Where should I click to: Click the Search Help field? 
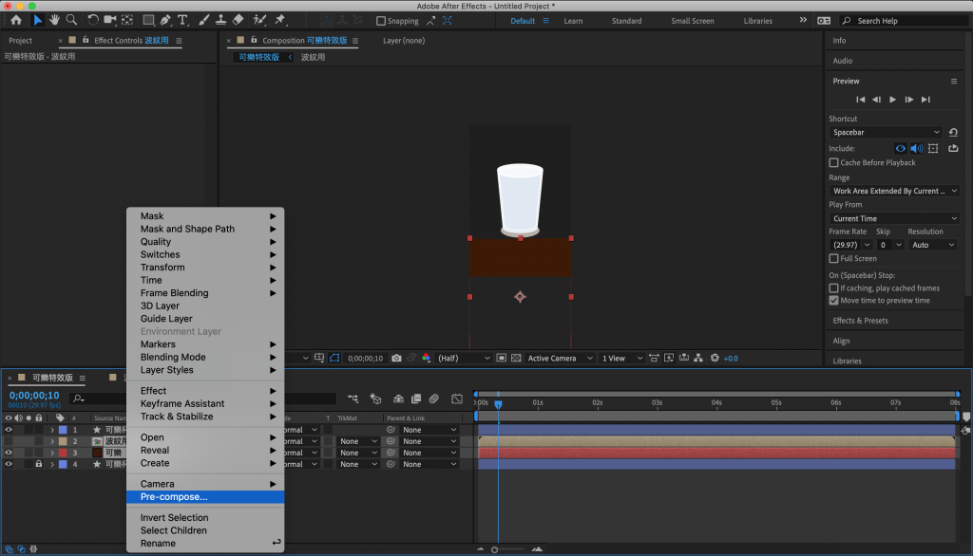903,21
